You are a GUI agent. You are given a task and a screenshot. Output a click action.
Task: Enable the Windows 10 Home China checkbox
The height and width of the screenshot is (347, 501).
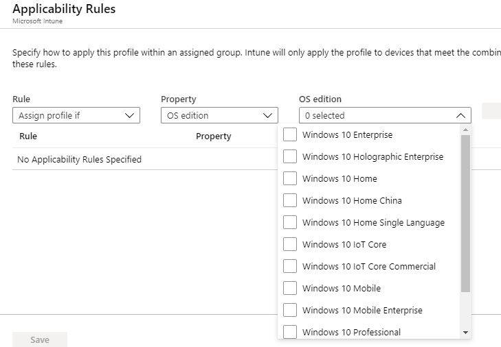click(290, 200)
